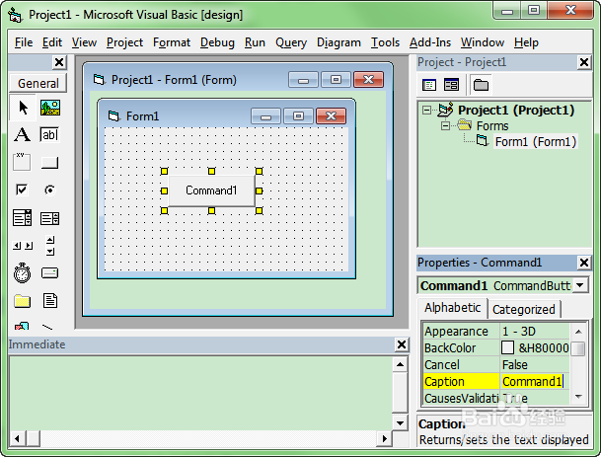Select the DirListBox folder tool
The height and width of the screenshot is (457, 601).
23,301
